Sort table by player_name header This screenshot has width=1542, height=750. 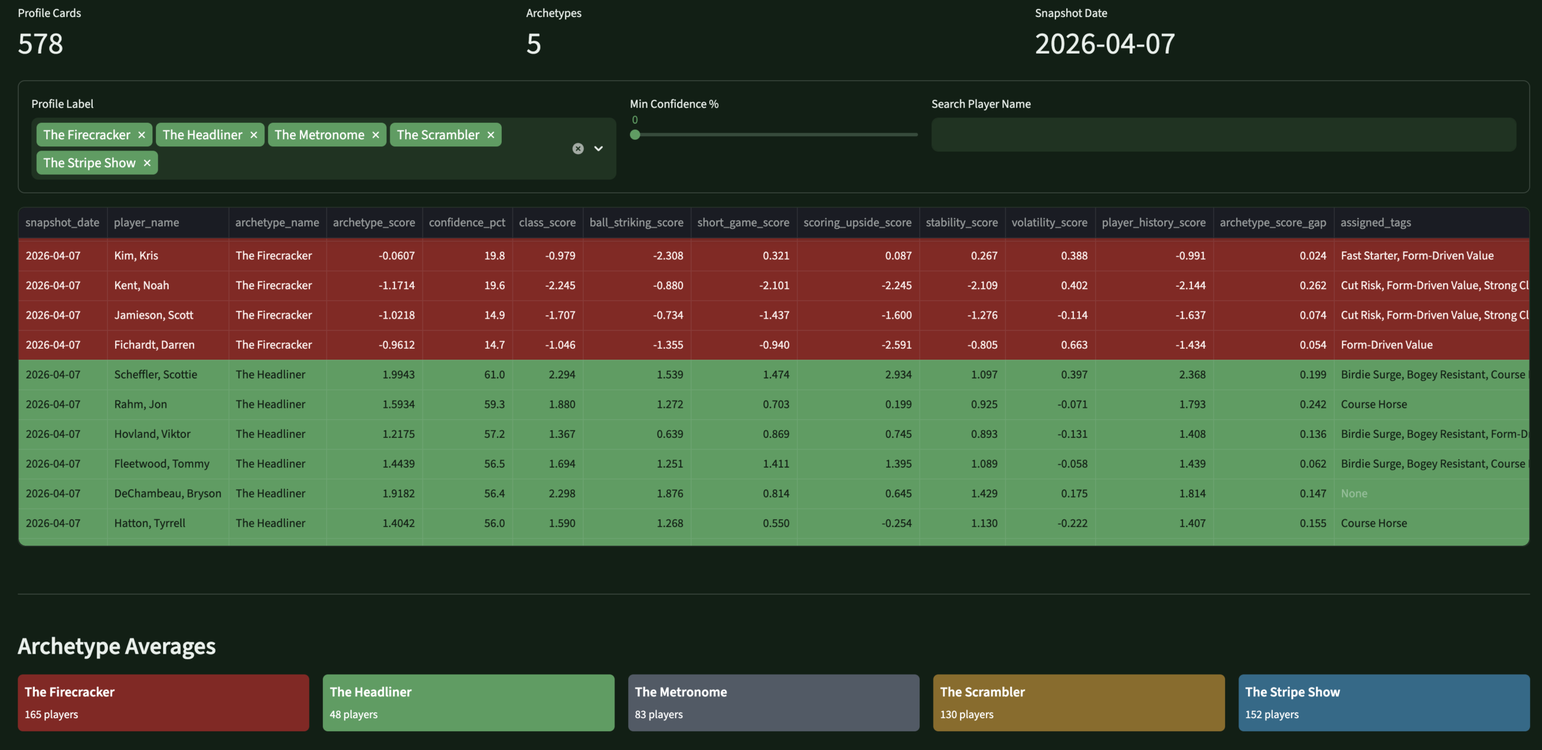(146, 223)
